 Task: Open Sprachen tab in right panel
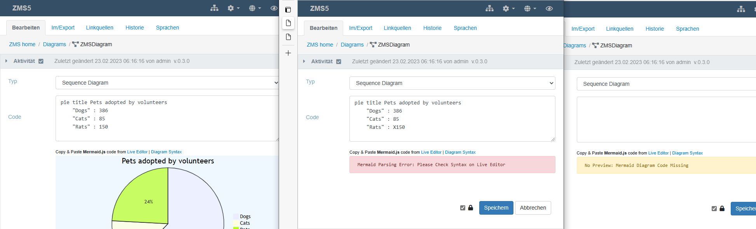coord(688,29)
